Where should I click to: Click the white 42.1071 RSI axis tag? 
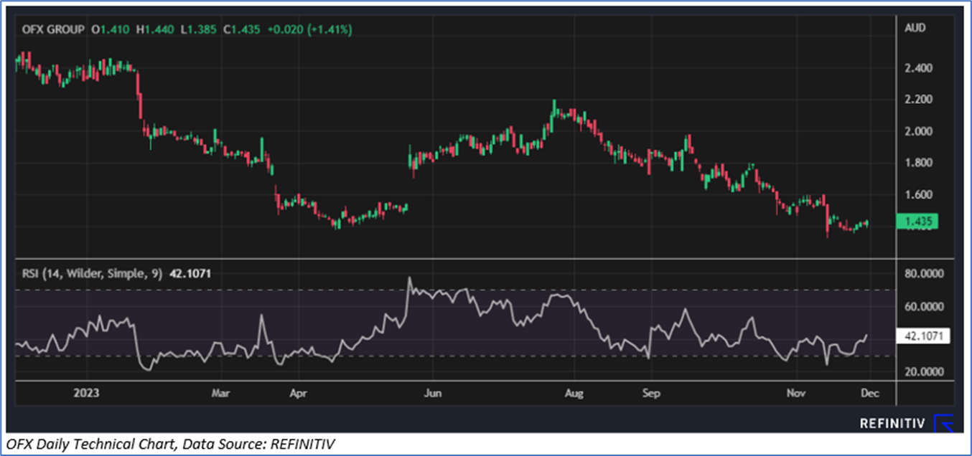(x=925, y=336)
